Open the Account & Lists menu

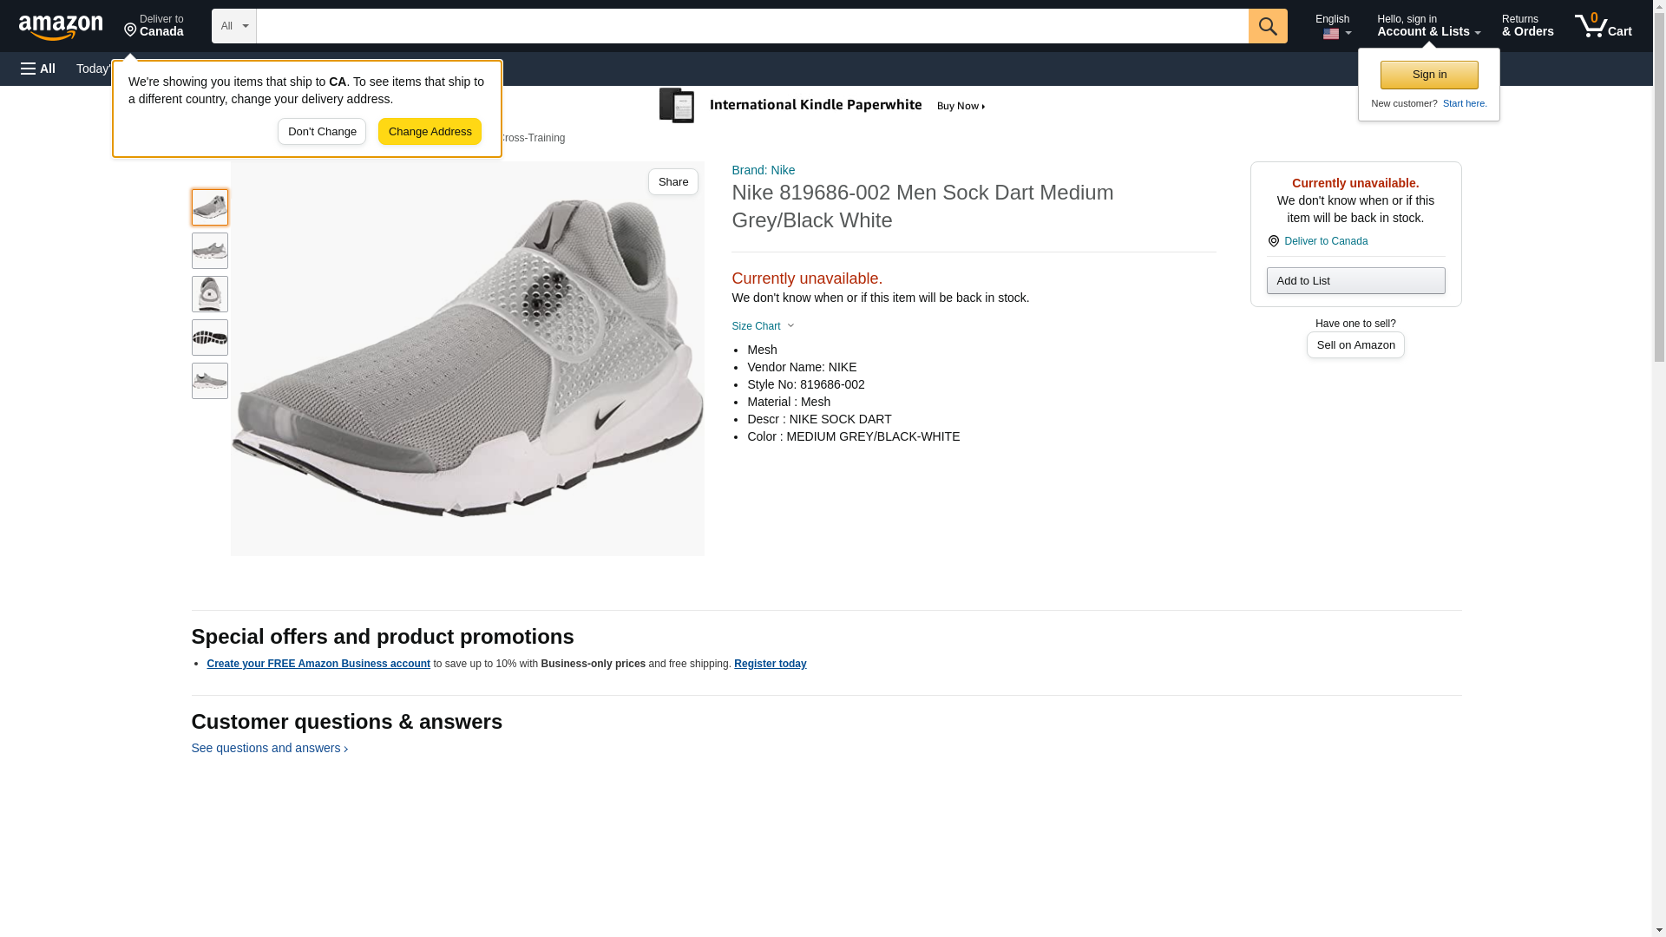[1428, 26]
